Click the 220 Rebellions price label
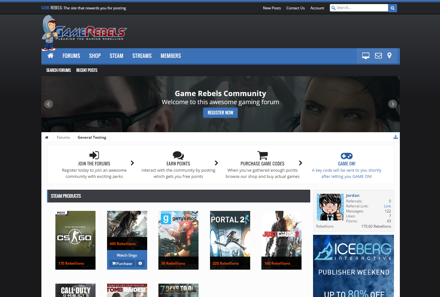The height and width of the screenshot is (297, 440). click(x=226, y=263)
